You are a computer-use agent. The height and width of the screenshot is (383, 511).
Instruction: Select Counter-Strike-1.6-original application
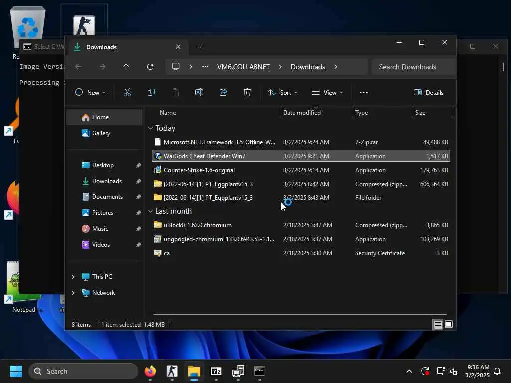pos(301,170)
